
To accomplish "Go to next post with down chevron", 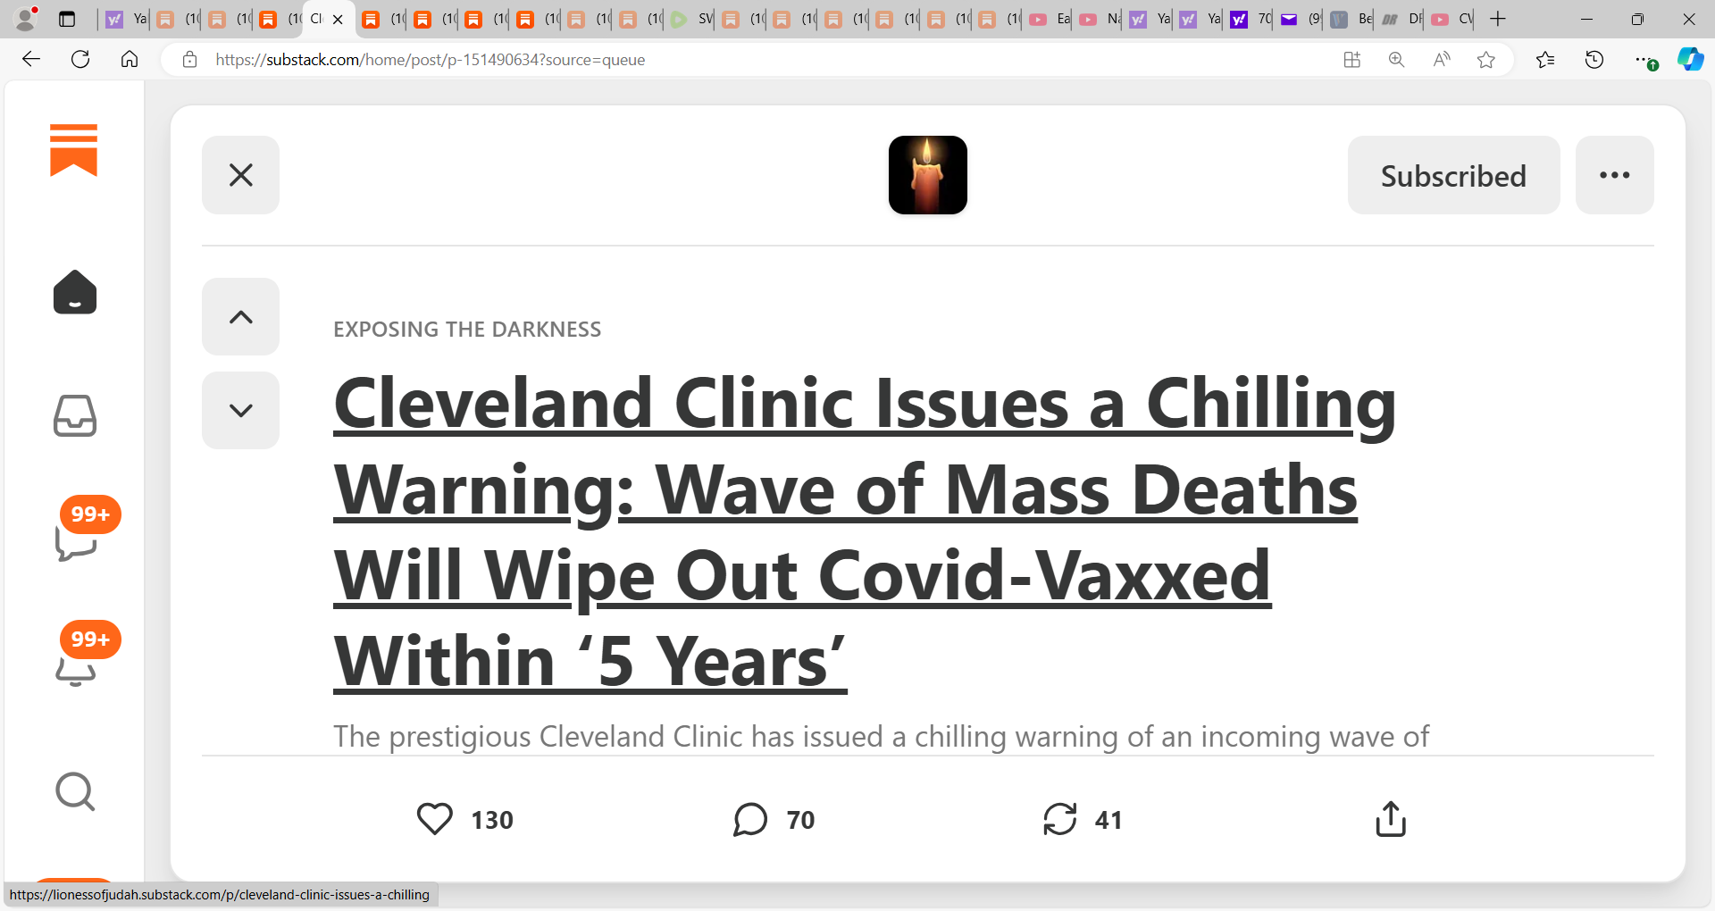I will [240, 410].
